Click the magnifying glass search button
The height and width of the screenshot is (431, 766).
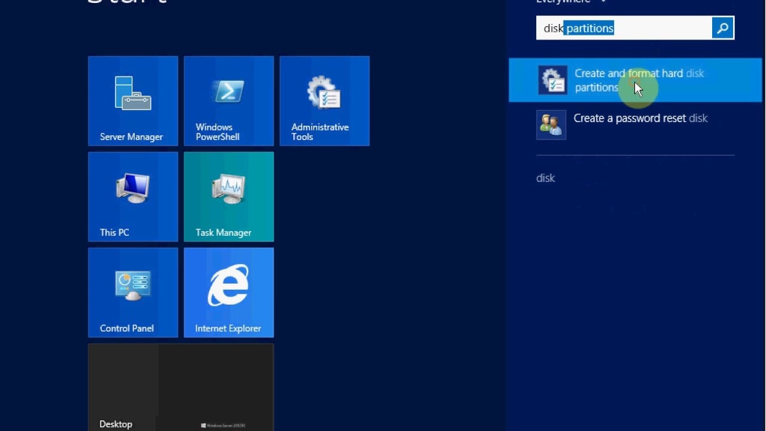coord(722,28)
